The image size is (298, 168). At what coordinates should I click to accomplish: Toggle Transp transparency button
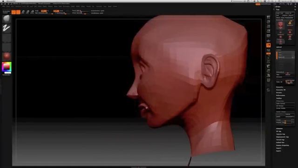pyautogui.click(x=268, y=90)
